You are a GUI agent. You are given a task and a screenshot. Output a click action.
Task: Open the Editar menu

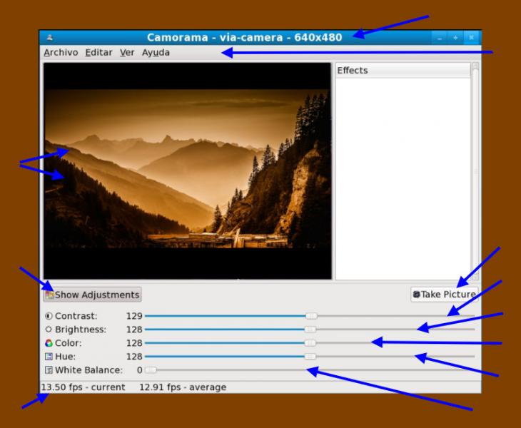point(98,53)
